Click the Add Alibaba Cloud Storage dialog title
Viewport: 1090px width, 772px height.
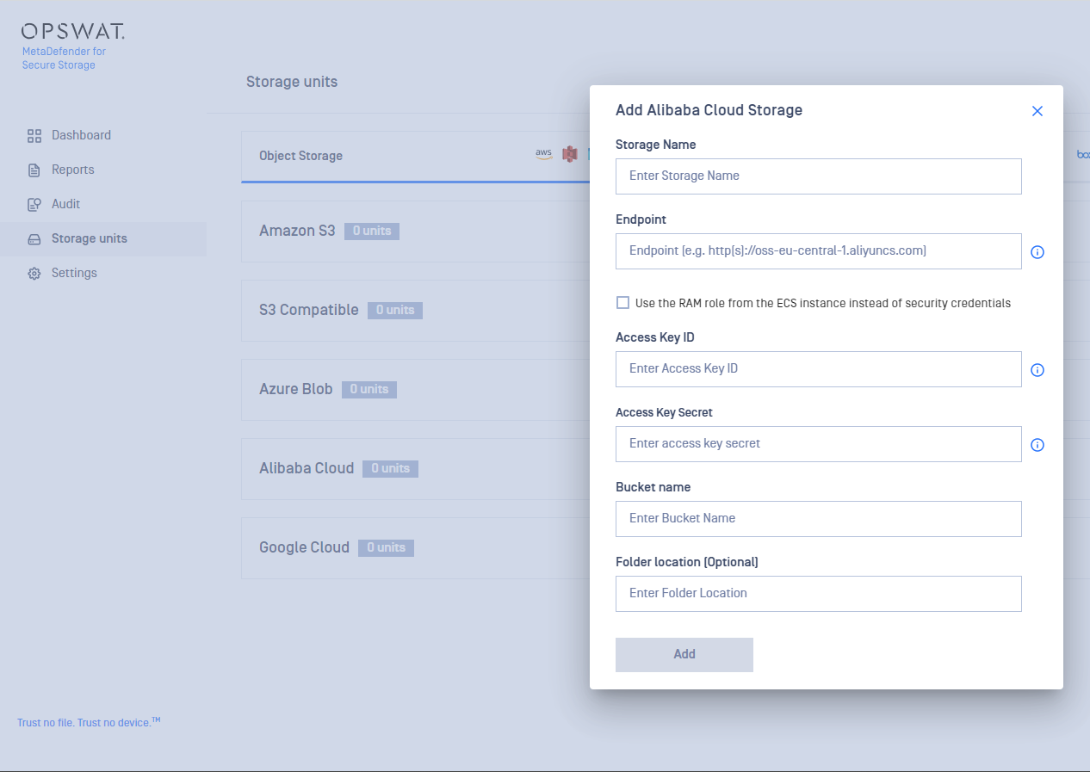(709, 110)
